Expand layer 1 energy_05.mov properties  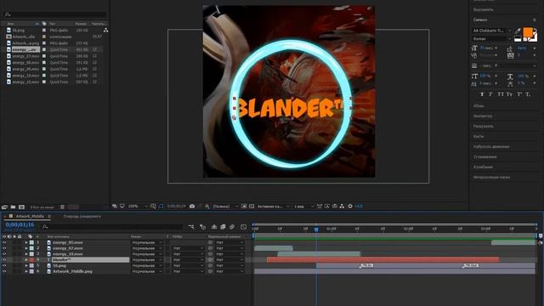click(x=26, y=242)
